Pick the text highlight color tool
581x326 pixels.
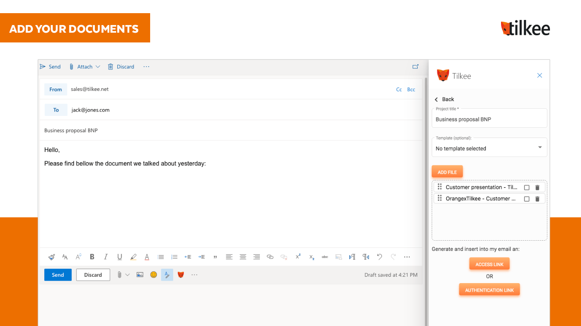(133, 257)
